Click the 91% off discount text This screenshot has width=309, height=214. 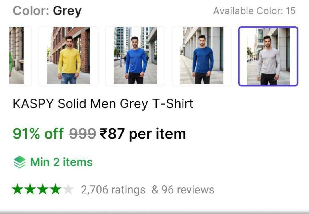(38, 134)
